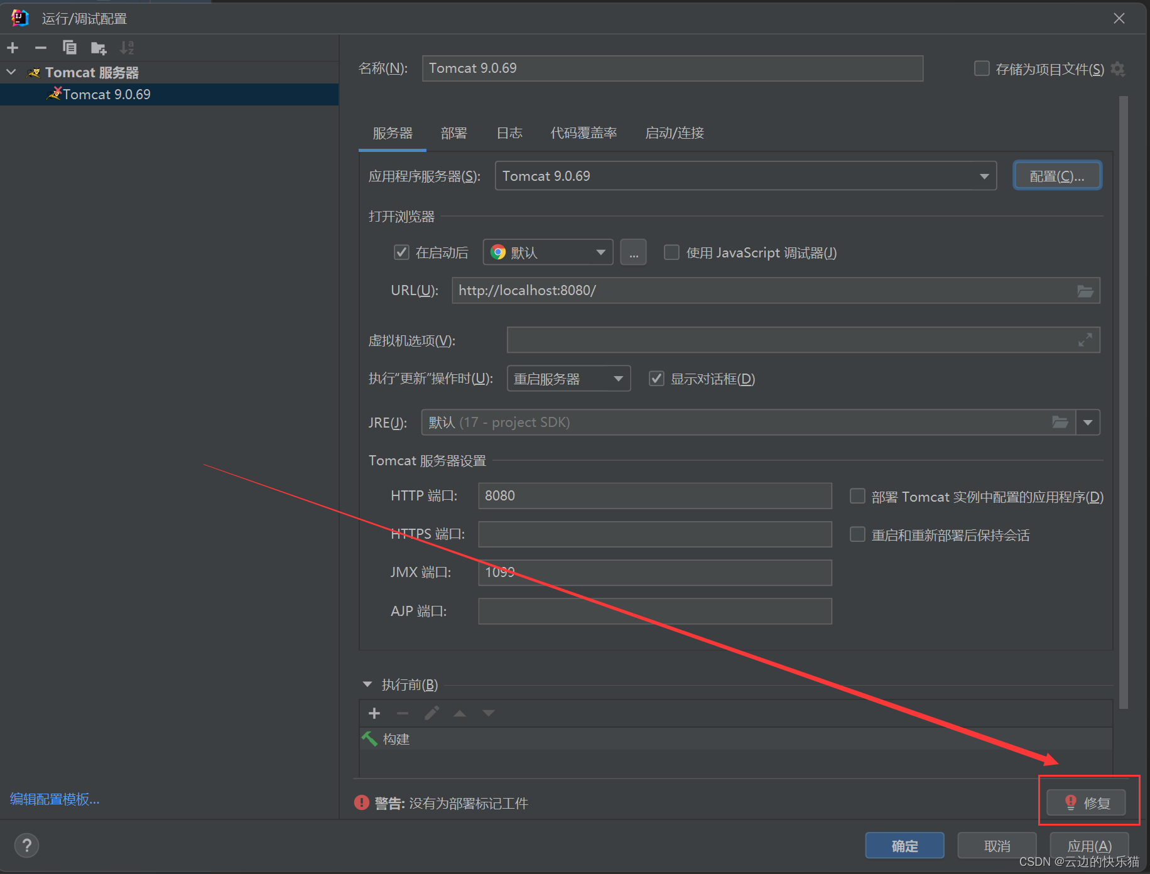Collapse the Tomcat server tree group
This screenshot has width=1150, height=874.
[11, 72]
